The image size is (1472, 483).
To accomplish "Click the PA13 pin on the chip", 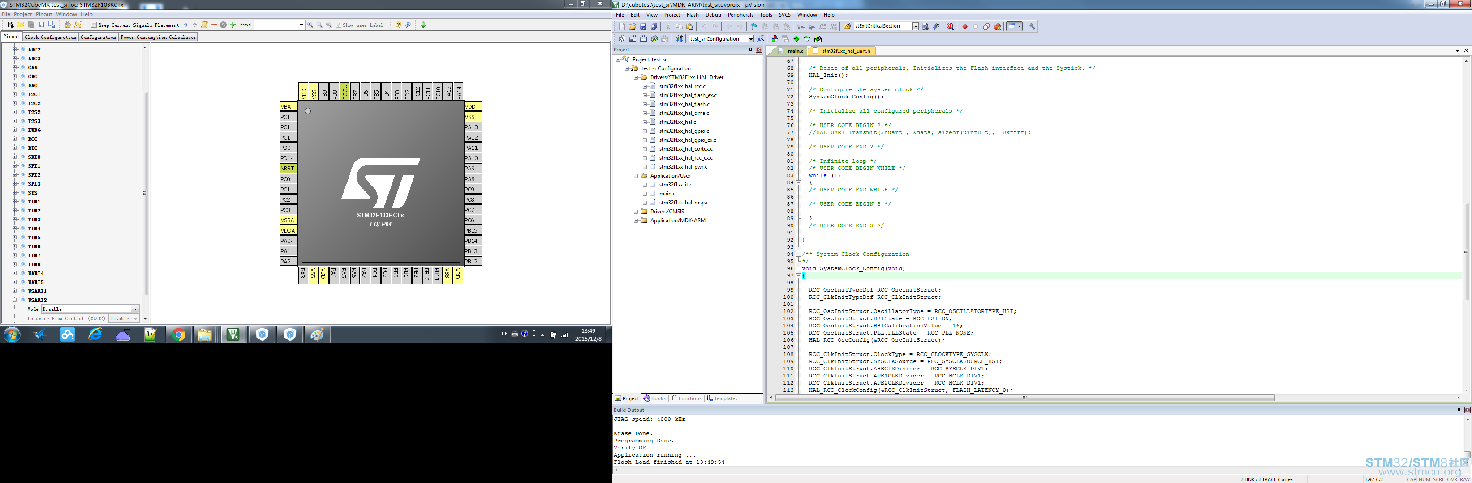I will click(x=473, y=127).
